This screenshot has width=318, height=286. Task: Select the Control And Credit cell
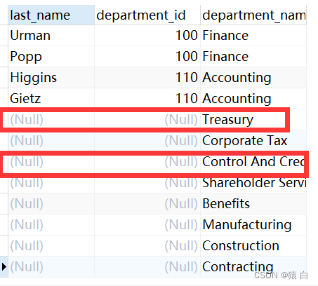pos(253,162)
